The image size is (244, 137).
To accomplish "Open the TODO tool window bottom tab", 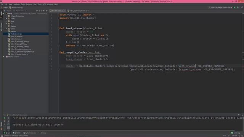I will (x=17, y=133).
